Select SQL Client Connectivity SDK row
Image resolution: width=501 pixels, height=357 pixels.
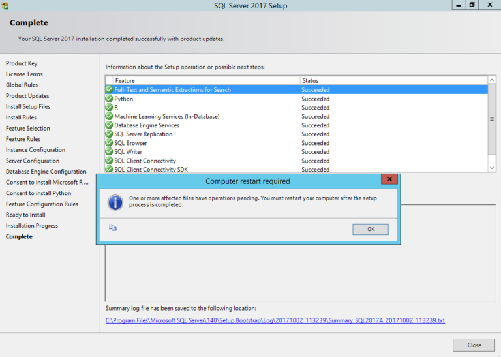point(297,169)
